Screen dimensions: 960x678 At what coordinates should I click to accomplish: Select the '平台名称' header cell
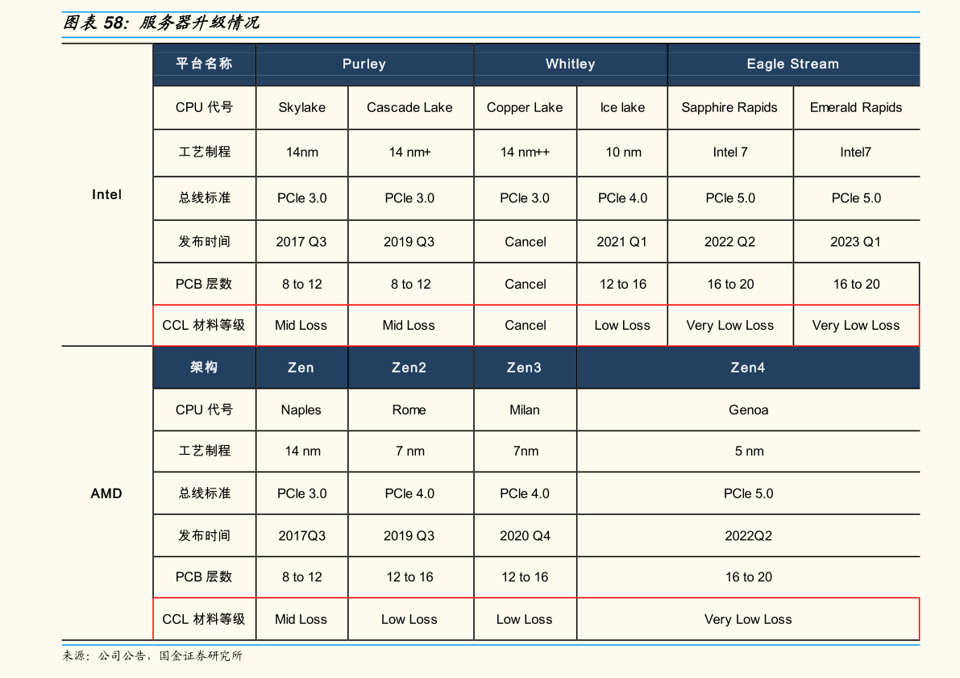205,64
